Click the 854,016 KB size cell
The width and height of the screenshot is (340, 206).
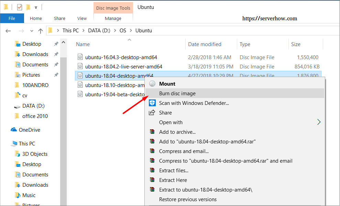point(307,67)
